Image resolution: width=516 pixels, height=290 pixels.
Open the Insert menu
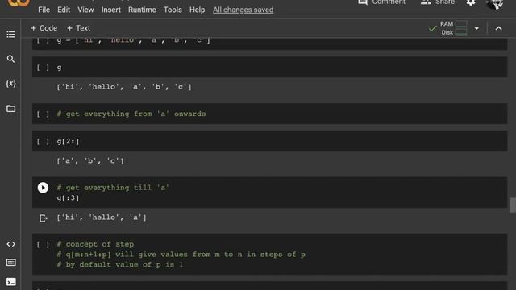(111, 10)
